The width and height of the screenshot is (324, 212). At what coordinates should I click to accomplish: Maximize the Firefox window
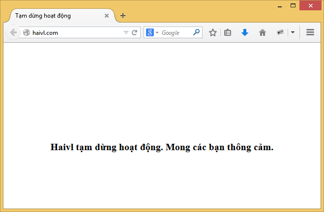293,5
